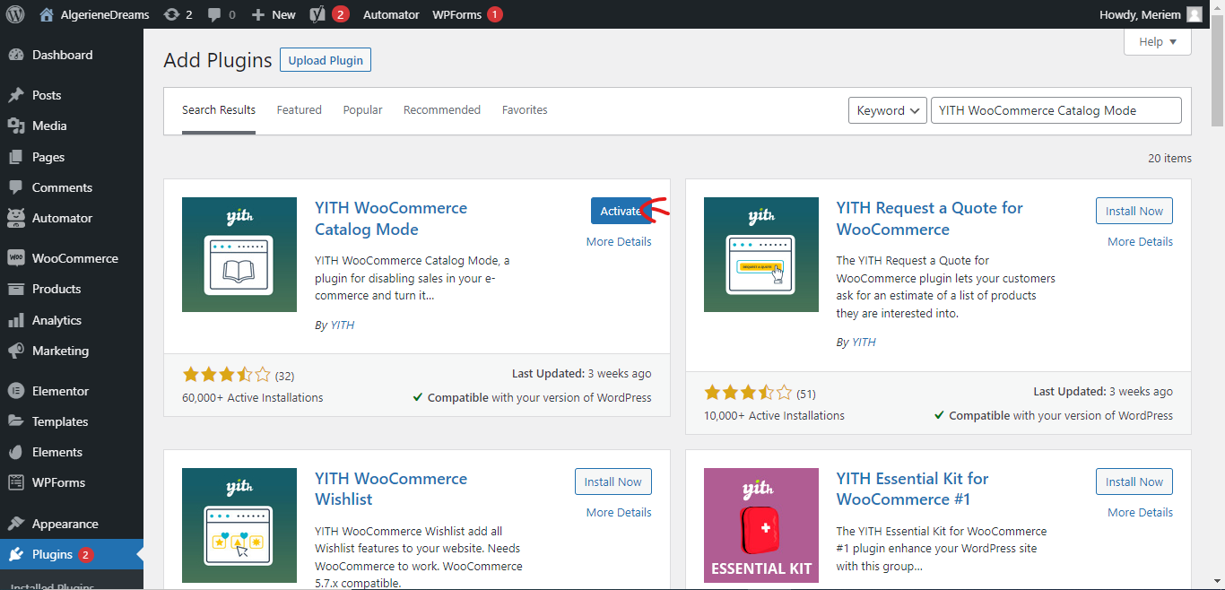
Task: Click the plus New icon
Action: 258,14
